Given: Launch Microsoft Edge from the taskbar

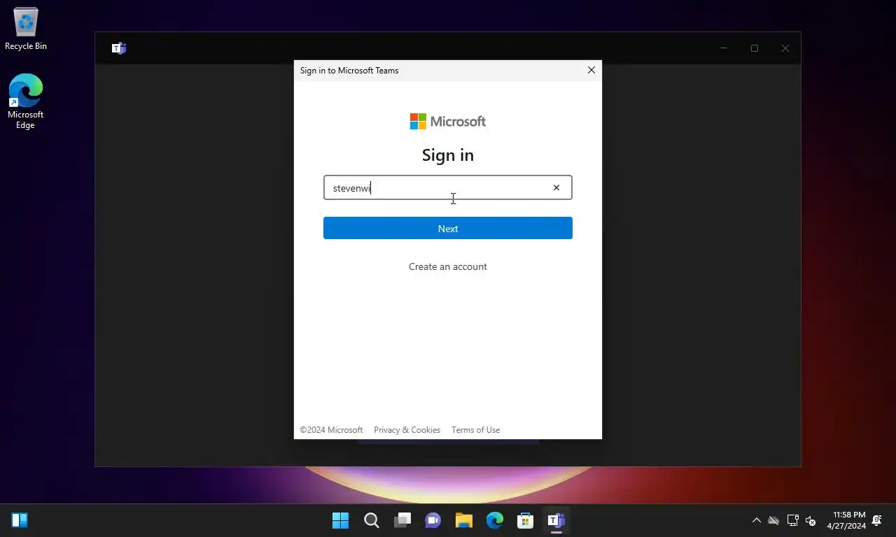Looking at the screenshot, I should pyautogui.click(x=495, y=520).
